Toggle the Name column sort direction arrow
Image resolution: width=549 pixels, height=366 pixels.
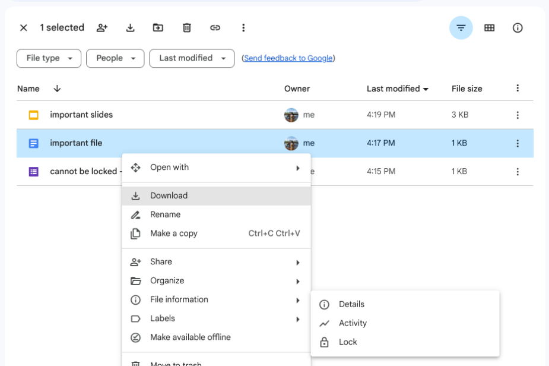[x=57, y=89]
